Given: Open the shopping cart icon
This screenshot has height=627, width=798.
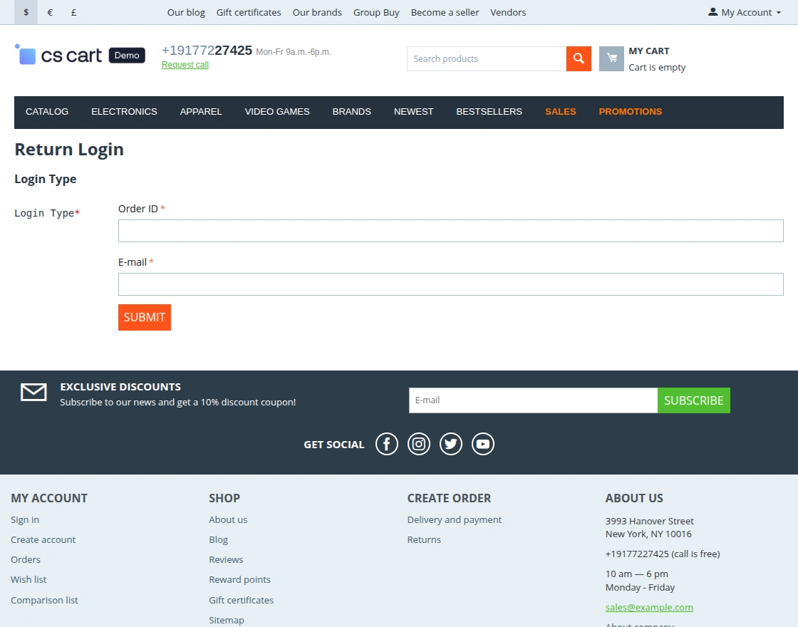Looking at the screenshot, I should (611, 58).
